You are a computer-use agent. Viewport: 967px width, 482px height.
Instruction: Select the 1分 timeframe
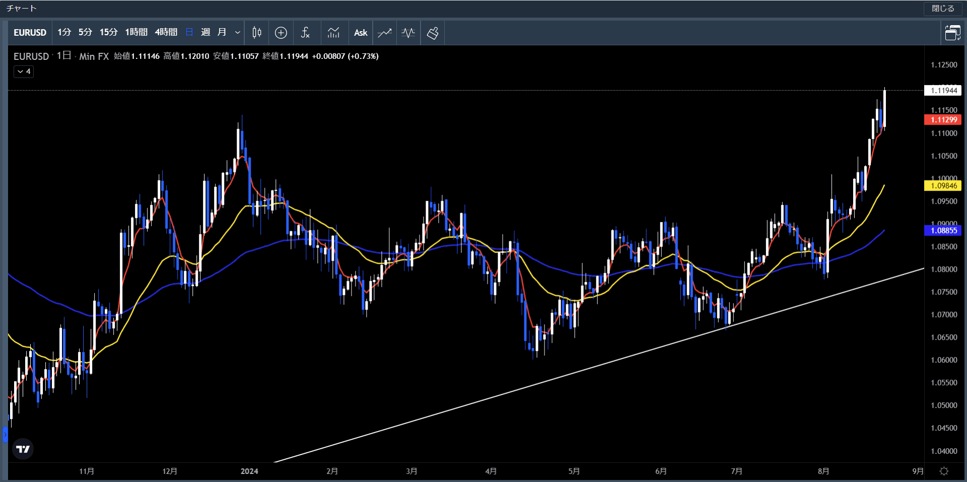(64, 33)
